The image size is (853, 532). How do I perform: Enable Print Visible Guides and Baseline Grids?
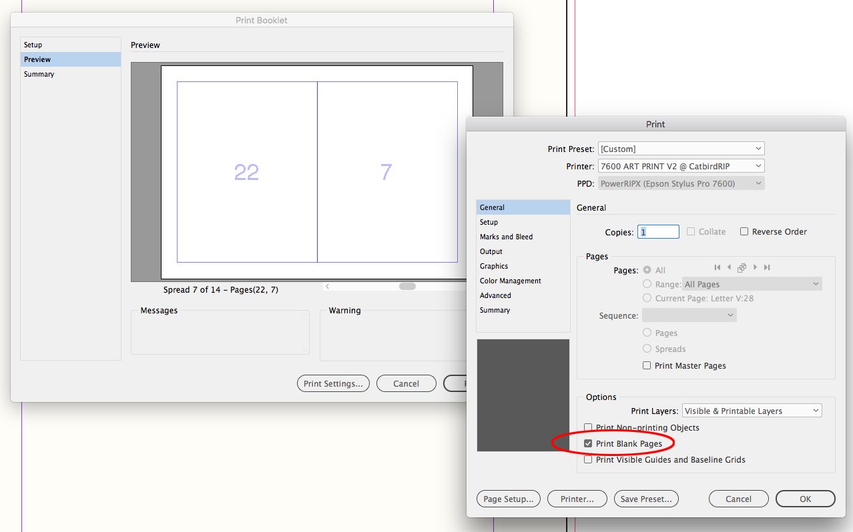coord(588,459)
